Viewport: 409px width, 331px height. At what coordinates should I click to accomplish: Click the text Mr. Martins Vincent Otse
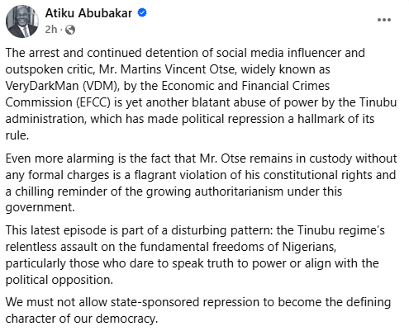[x=166, y=69]
